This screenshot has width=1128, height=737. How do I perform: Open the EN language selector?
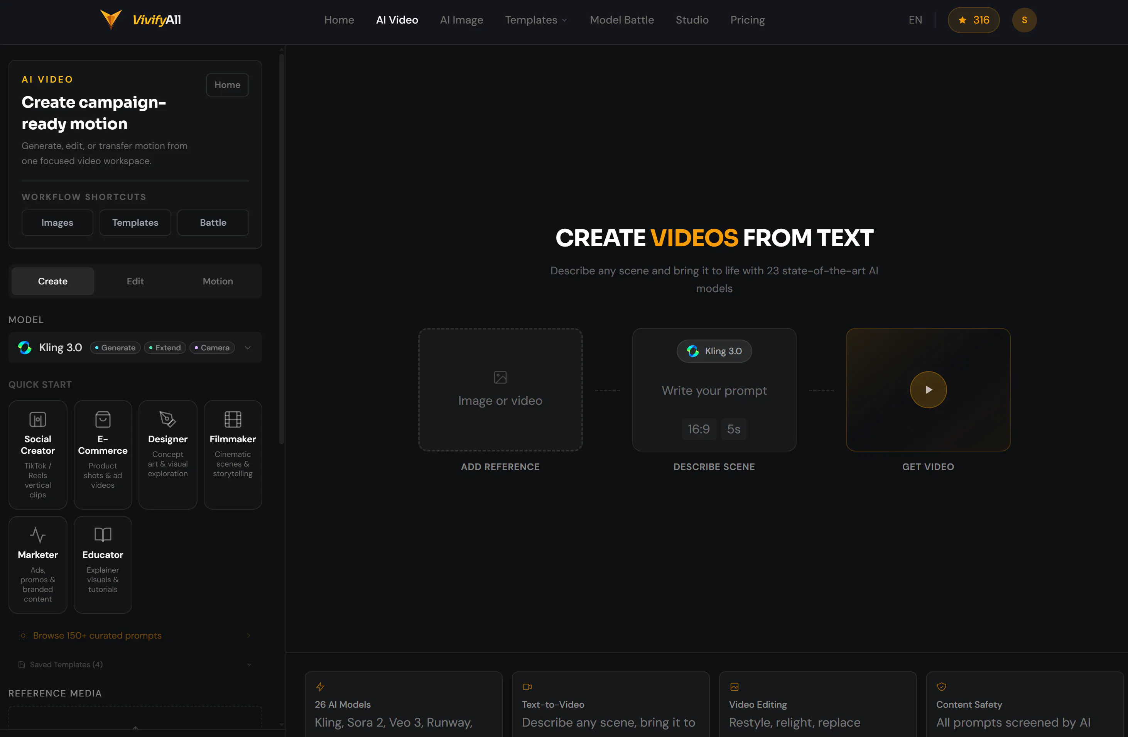click(915, 20)
